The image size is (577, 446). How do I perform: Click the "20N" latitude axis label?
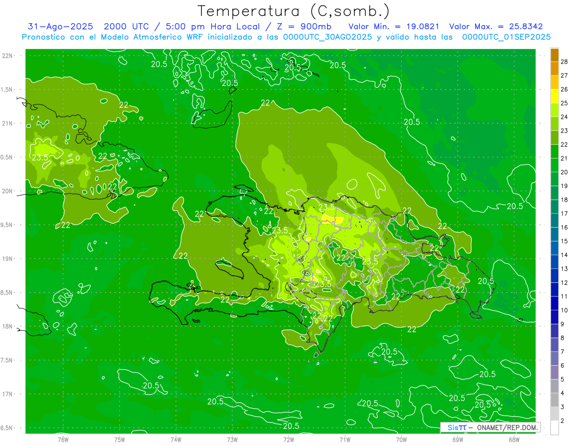8,191
